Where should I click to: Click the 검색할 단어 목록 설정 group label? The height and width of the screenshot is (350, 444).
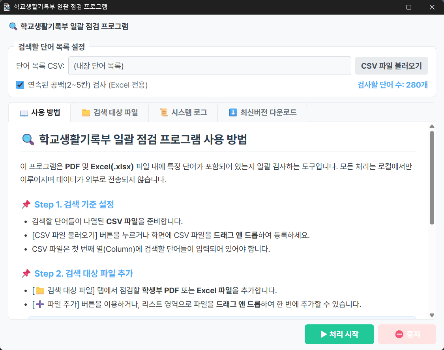tap(52, 47)
